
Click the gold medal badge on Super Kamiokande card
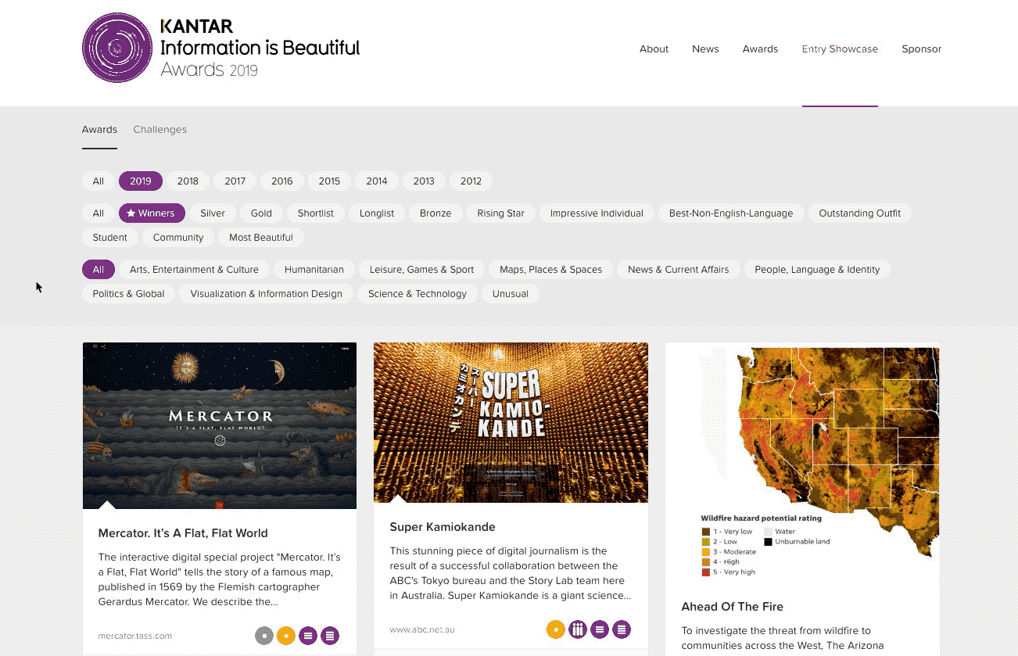point(556,629)
